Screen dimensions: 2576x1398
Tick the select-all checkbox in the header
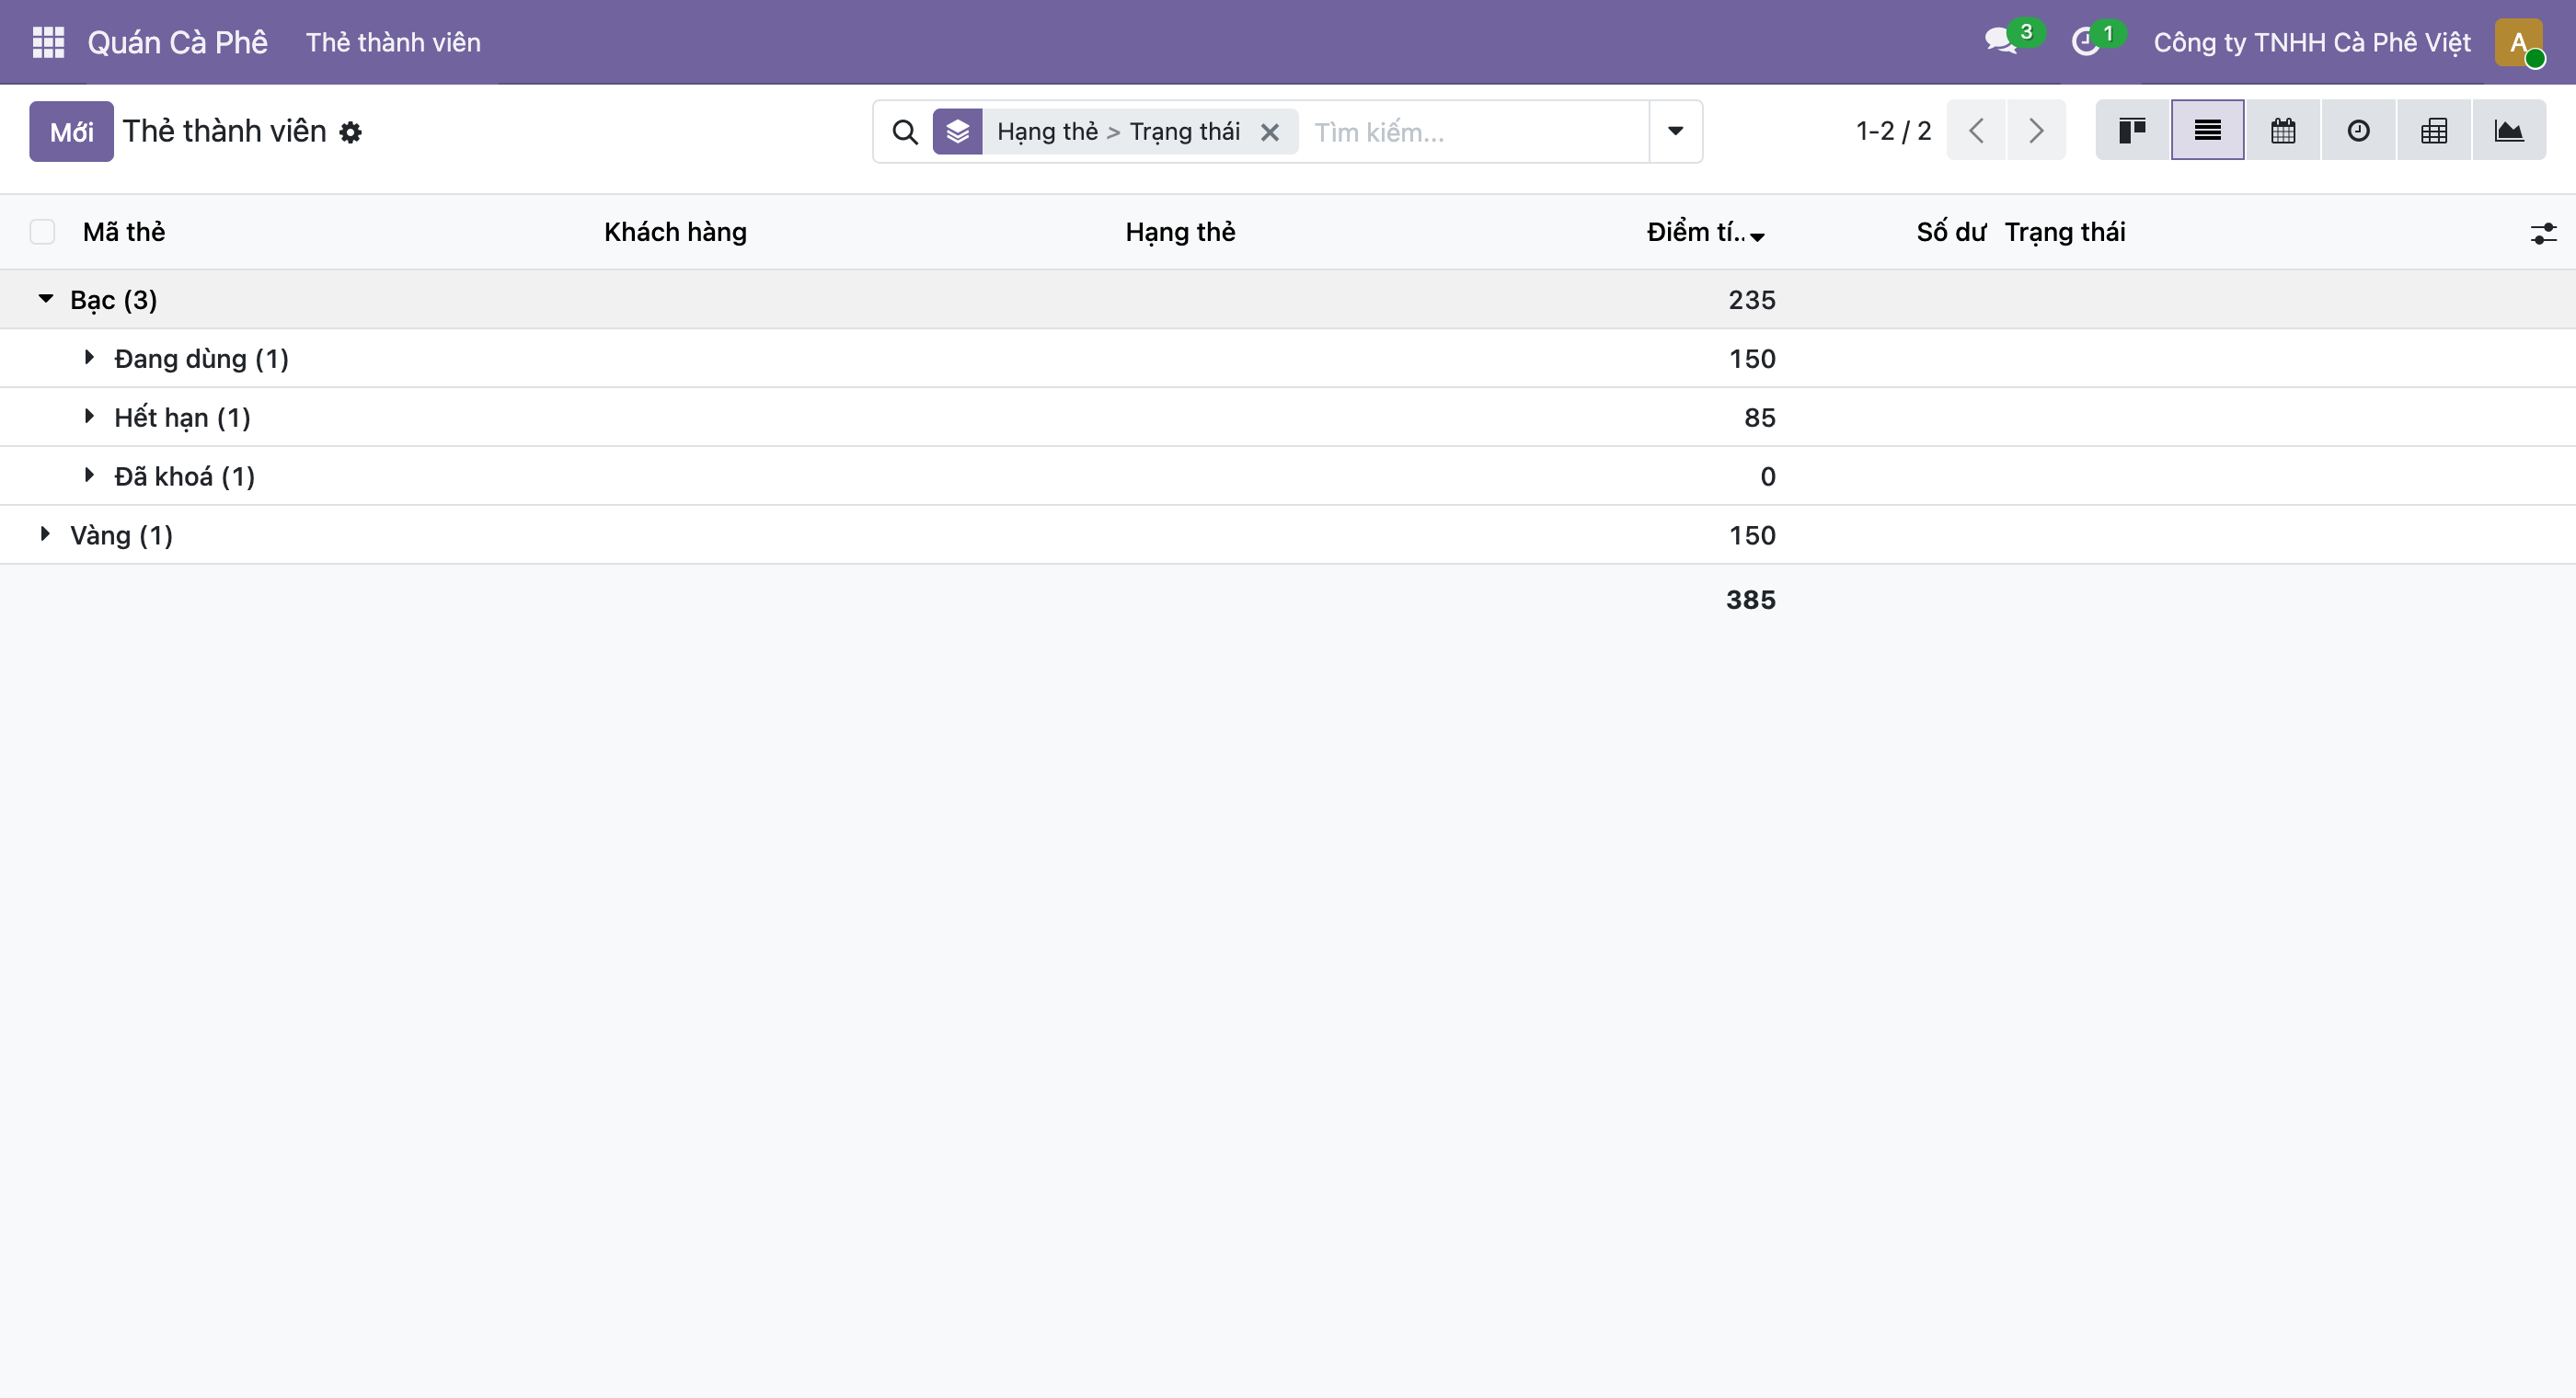[42, 232]
